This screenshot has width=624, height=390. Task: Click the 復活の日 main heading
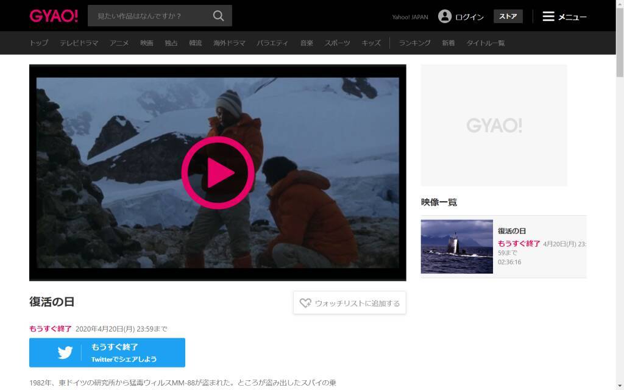coord(52,302)
